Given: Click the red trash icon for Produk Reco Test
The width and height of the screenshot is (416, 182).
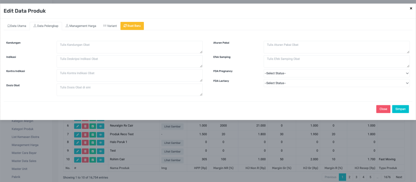Looking at the screenshot, I should (85, 134).
